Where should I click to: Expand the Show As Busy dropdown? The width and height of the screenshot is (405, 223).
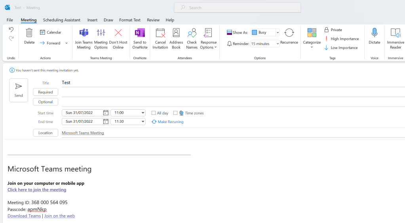(x=278, y=32)
